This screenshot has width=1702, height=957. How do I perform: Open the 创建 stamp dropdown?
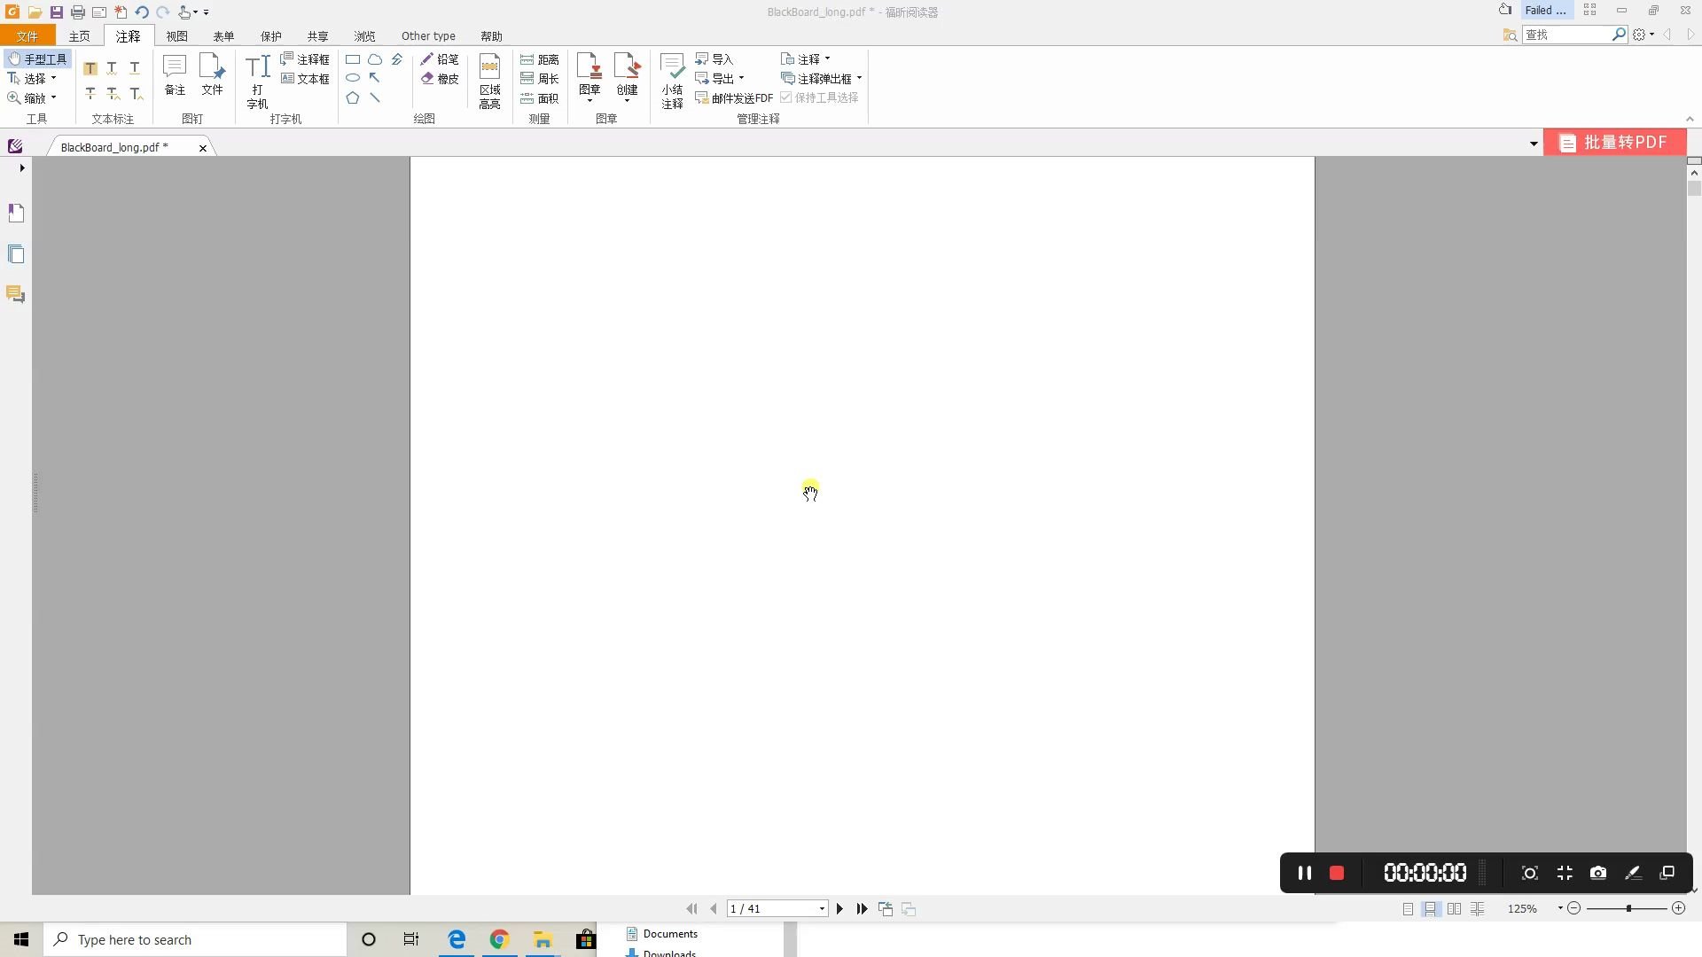(x=627, y=99)
